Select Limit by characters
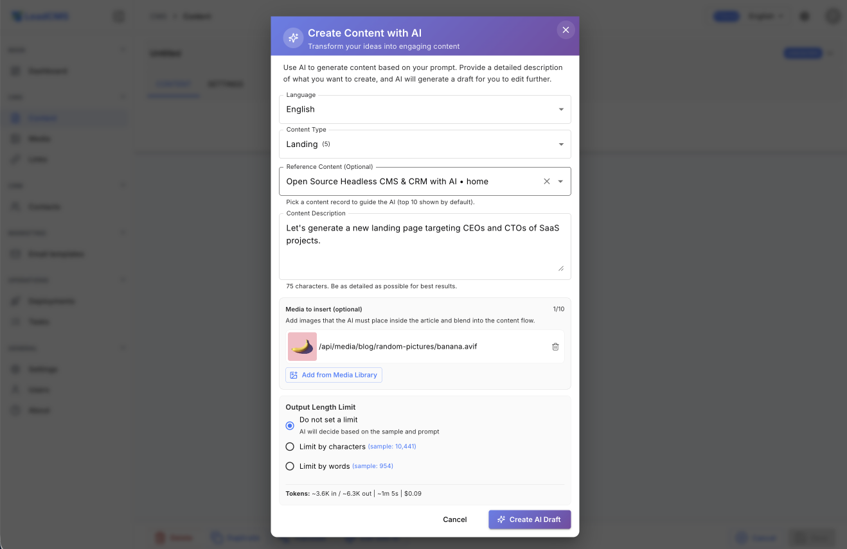 (289, 446)
